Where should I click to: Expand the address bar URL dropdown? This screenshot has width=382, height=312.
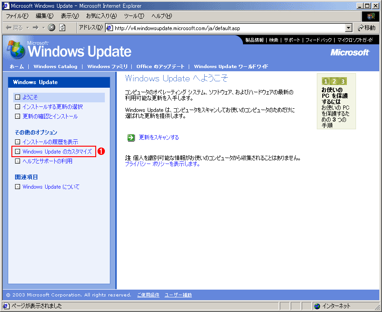pyautogui.click(x=349, y=28)
